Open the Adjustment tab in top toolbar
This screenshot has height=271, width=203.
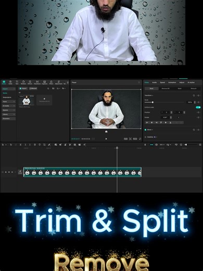tap(58, 82)
